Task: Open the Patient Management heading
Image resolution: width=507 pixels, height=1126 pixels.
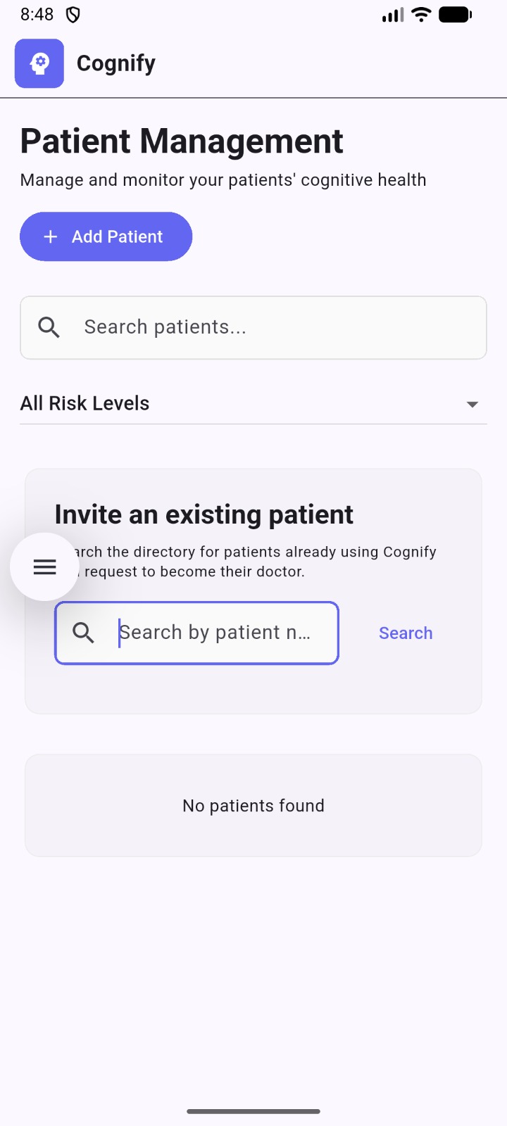Action: [x=182, y=141]
